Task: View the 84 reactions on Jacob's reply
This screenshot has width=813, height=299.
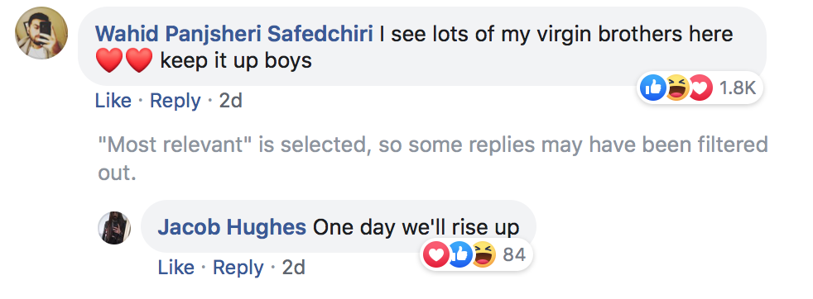Action: (514, 254)
